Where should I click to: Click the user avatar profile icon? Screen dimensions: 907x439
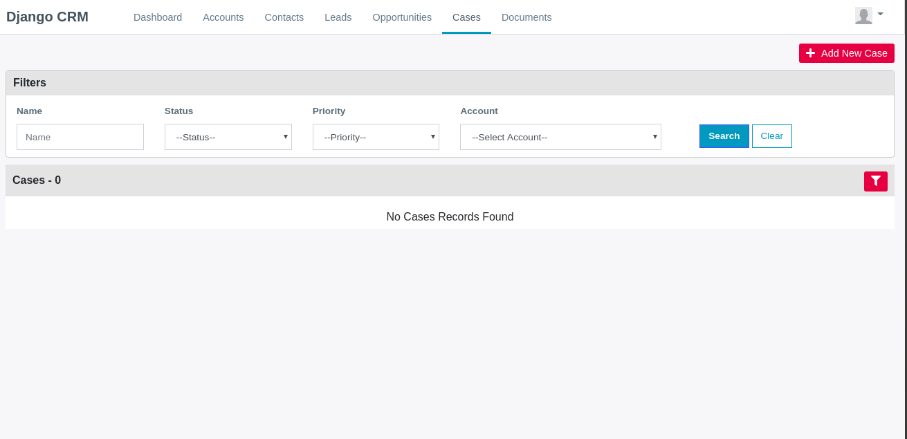pyautogui.click(x=863, y=16)
